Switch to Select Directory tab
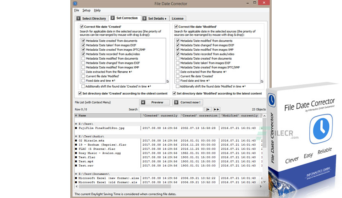Viewport: 342px width, 198px height. click(x=92, y=18)
